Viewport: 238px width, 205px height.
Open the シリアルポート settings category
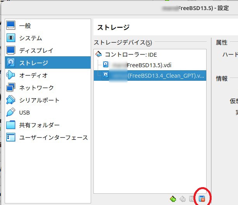click(48, 100)
